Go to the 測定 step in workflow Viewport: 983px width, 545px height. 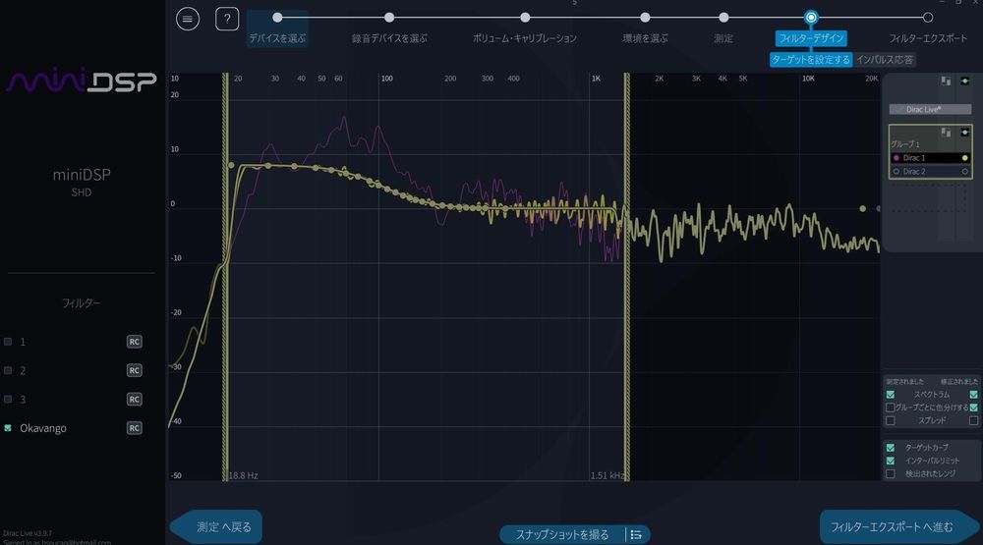(723, 18)
